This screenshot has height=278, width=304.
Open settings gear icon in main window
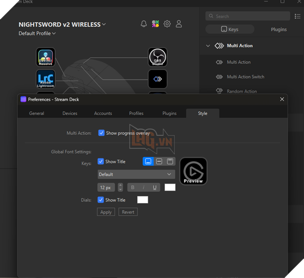167,24
